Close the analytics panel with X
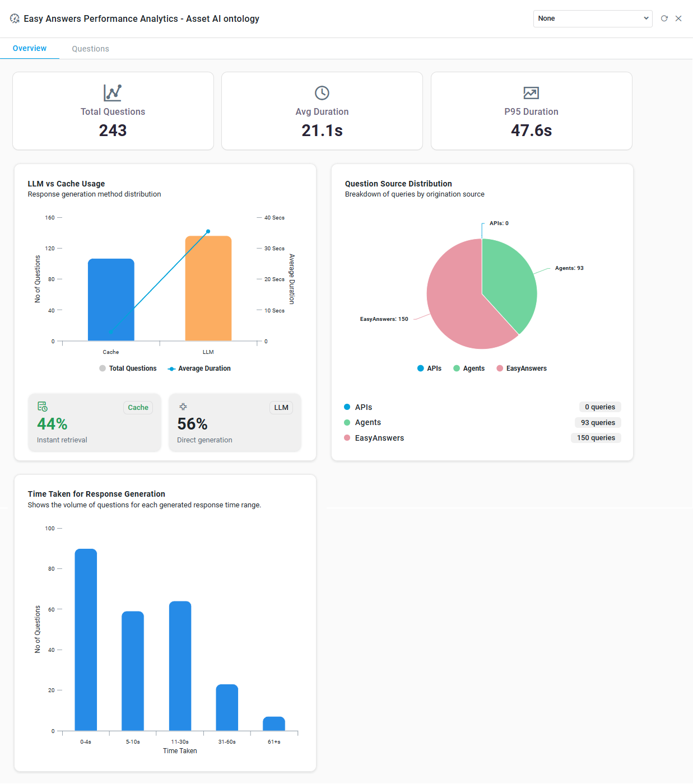The width and height of the screenshot is (693, 784). pos(678,18)
